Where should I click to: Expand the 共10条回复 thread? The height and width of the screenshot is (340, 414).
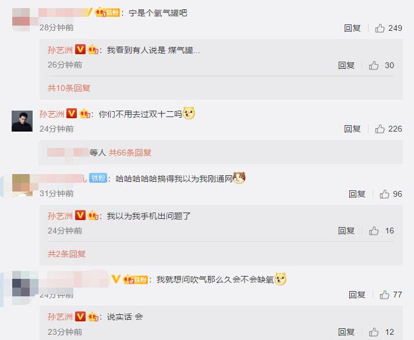(x=69, y=88)
